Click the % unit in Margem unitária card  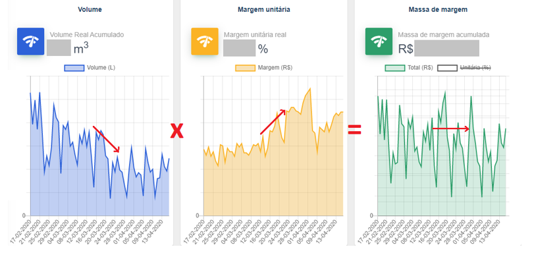[263, 49]
